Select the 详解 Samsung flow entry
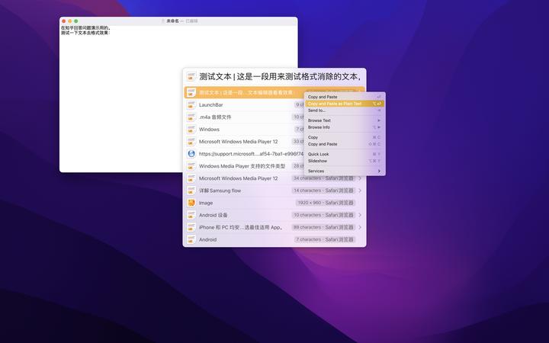This screenshot has width=549, height=343. [x=274, y=191]
